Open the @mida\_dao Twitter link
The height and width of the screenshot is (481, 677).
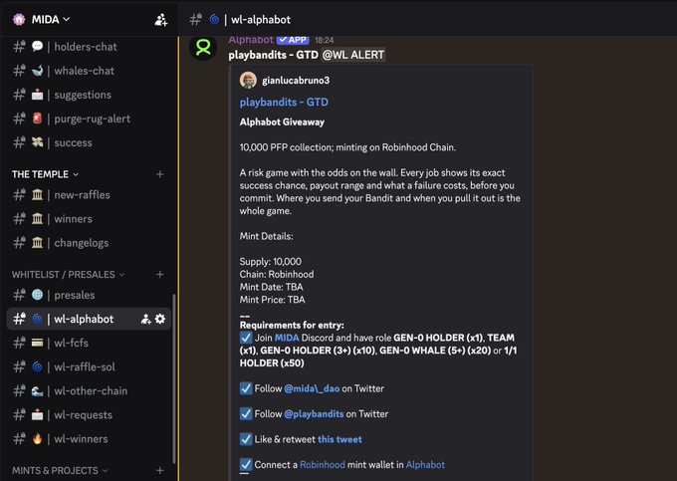point(312,388)
